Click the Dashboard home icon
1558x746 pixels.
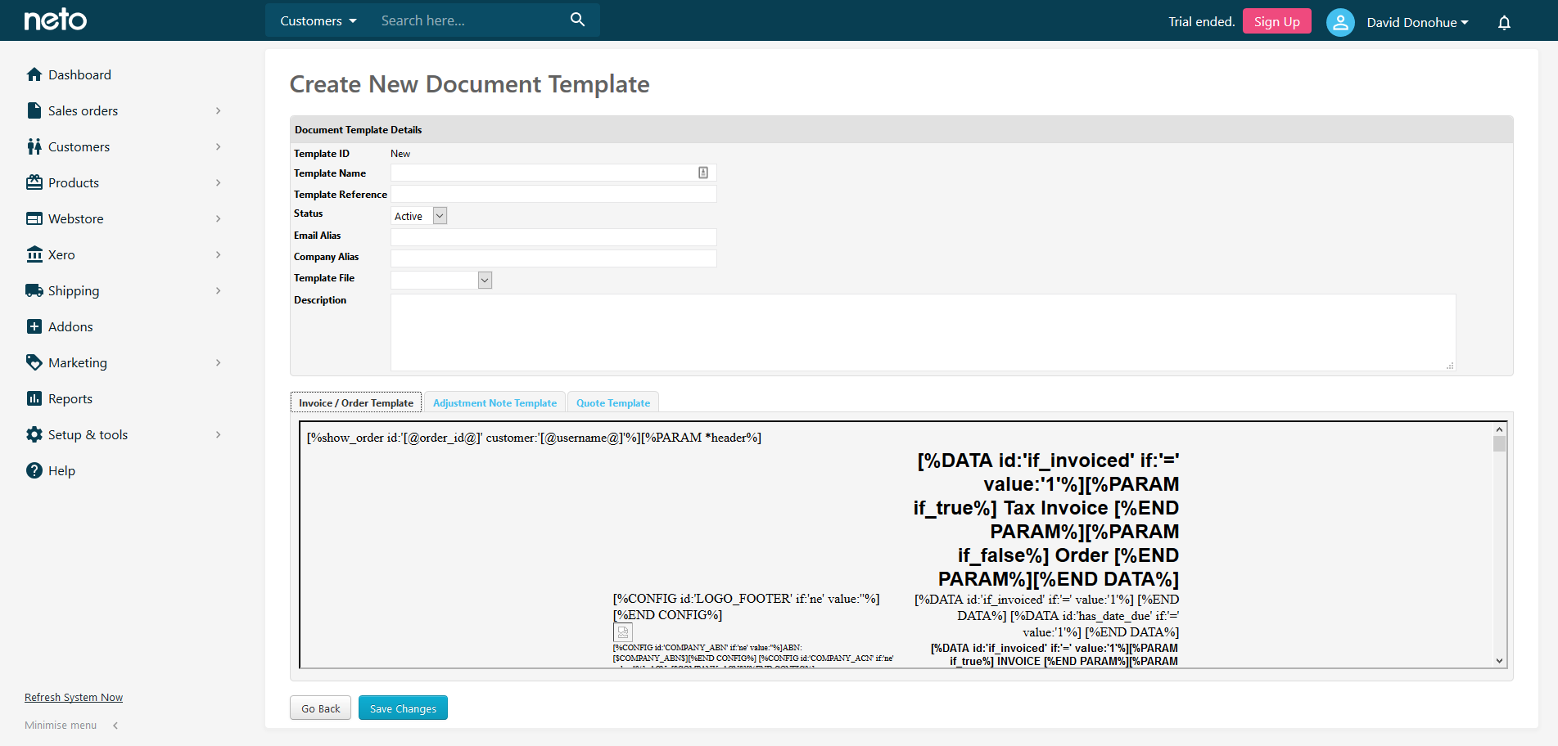(x=34, y=74)
